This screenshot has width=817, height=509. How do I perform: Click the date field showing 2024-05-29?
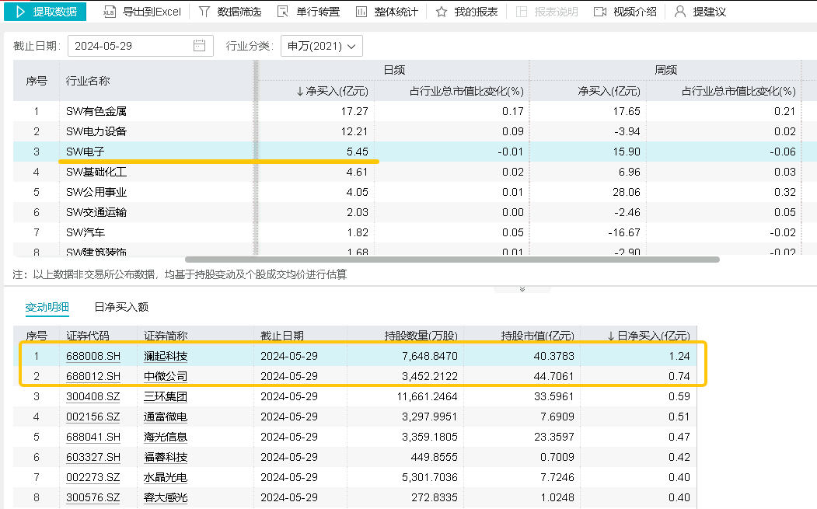(141, 46)
